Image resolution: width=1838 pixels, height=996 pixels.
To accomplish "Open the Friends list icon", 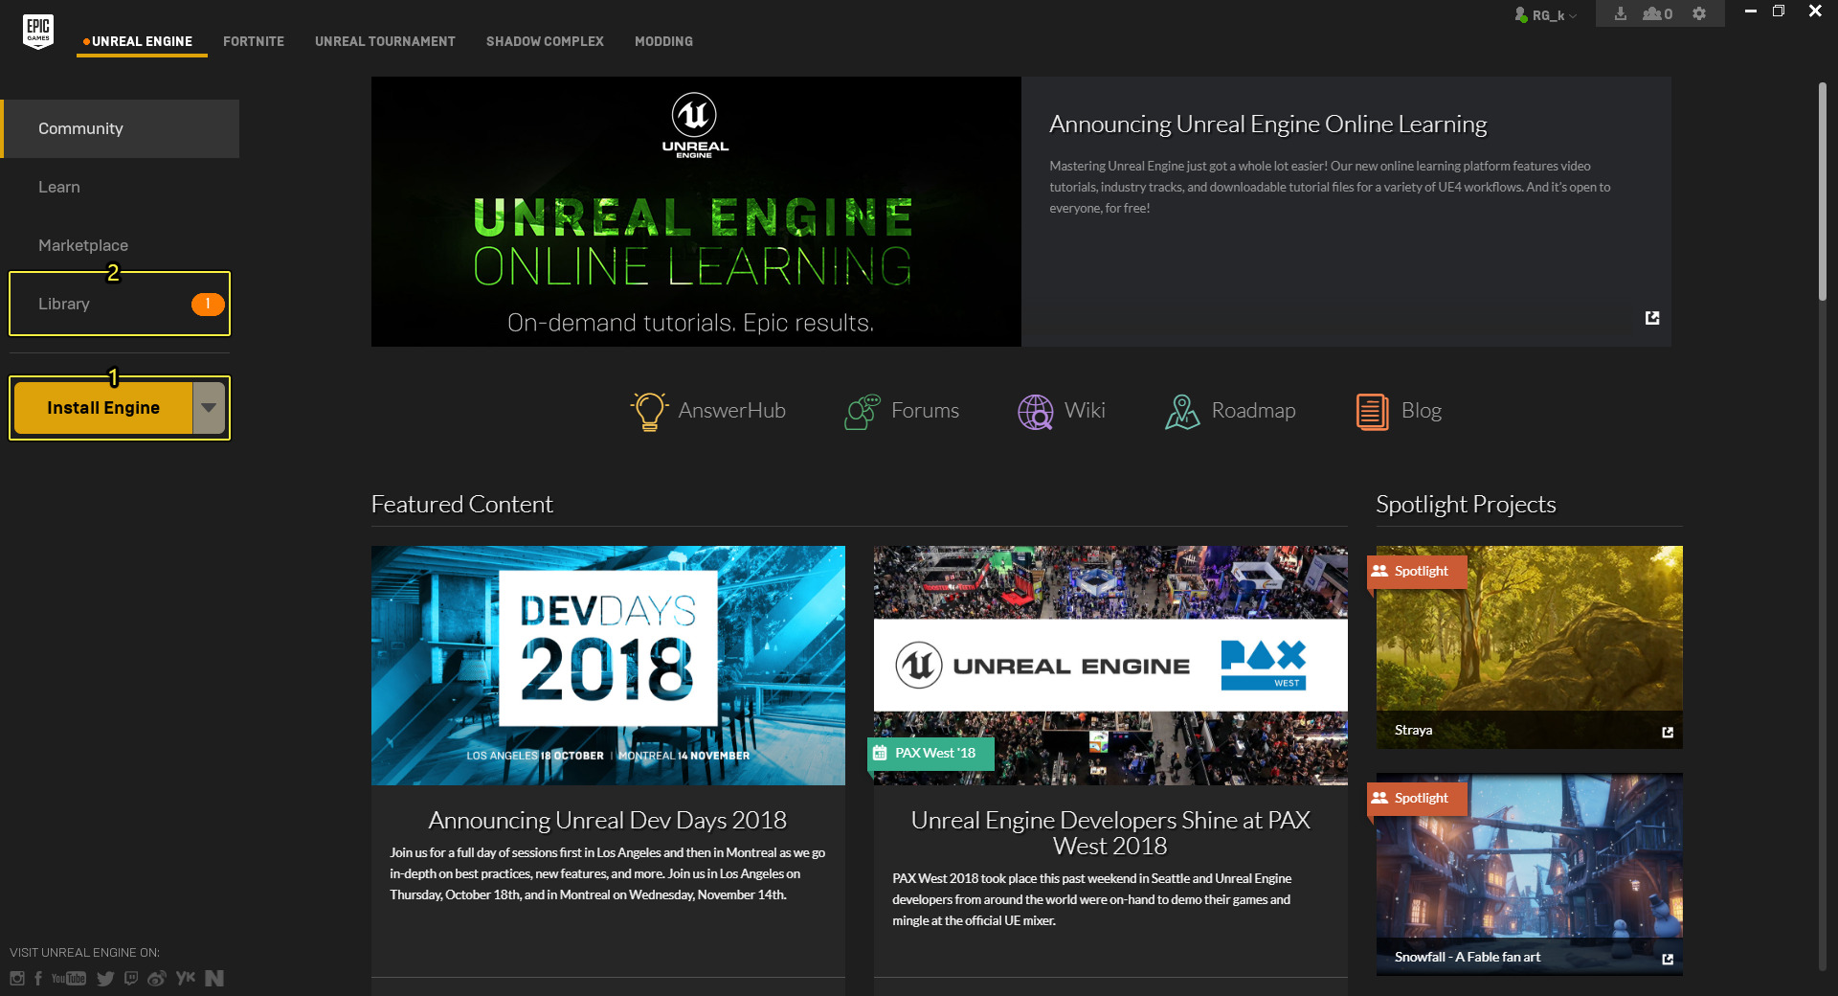I will (x=1655, y=13).
